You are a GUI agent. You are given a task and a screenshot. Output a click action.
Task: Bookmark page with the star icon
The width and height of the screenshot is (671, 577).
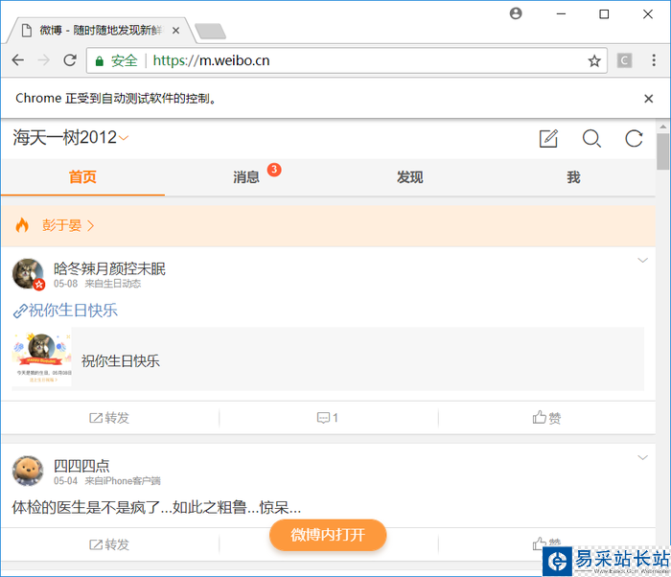click(x=594, y=60)
